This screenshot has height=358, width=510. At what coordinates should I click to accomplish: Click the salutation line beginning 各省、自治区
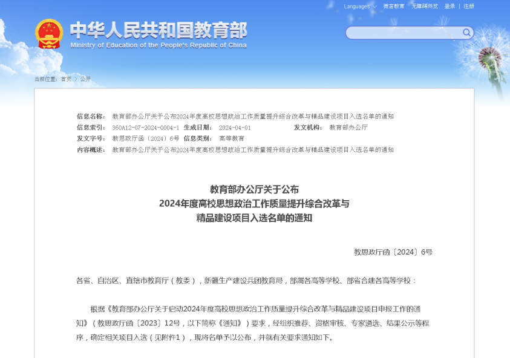(246, 281)
